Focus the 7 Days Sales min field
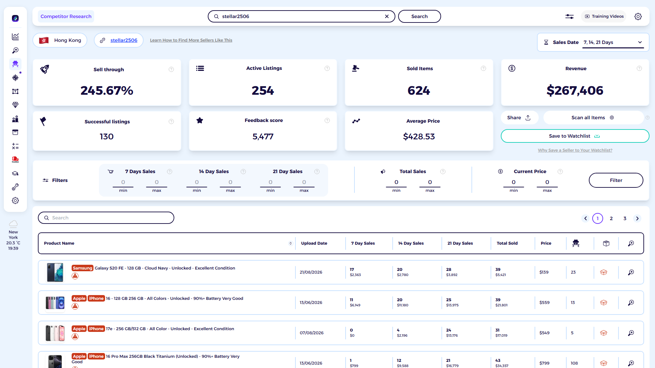655x368 pixels. point(123,182)
